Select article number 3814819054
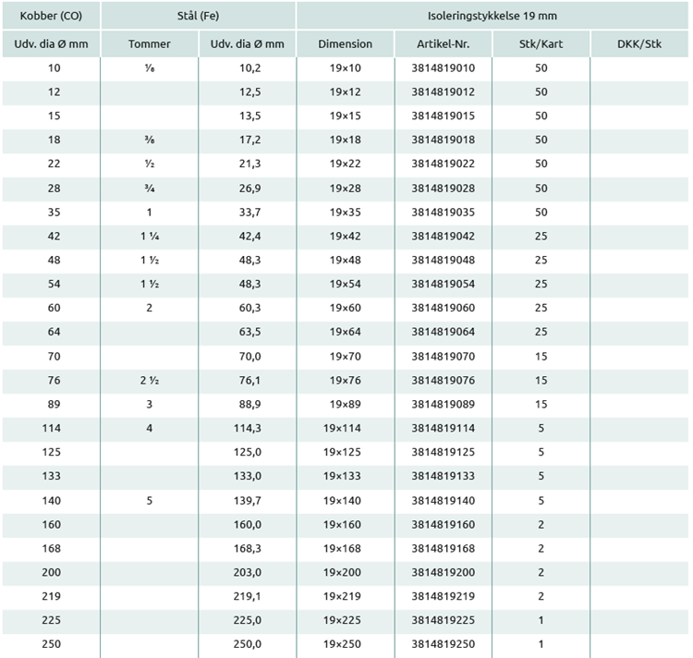693x658 pixels. [444, 284]
